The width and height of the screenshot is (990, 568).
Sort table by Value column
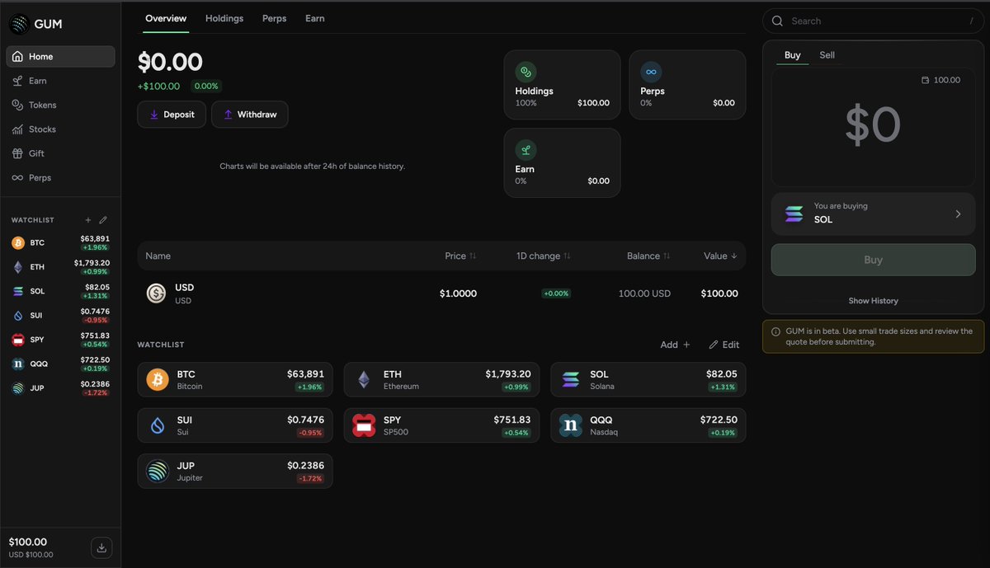720,256
